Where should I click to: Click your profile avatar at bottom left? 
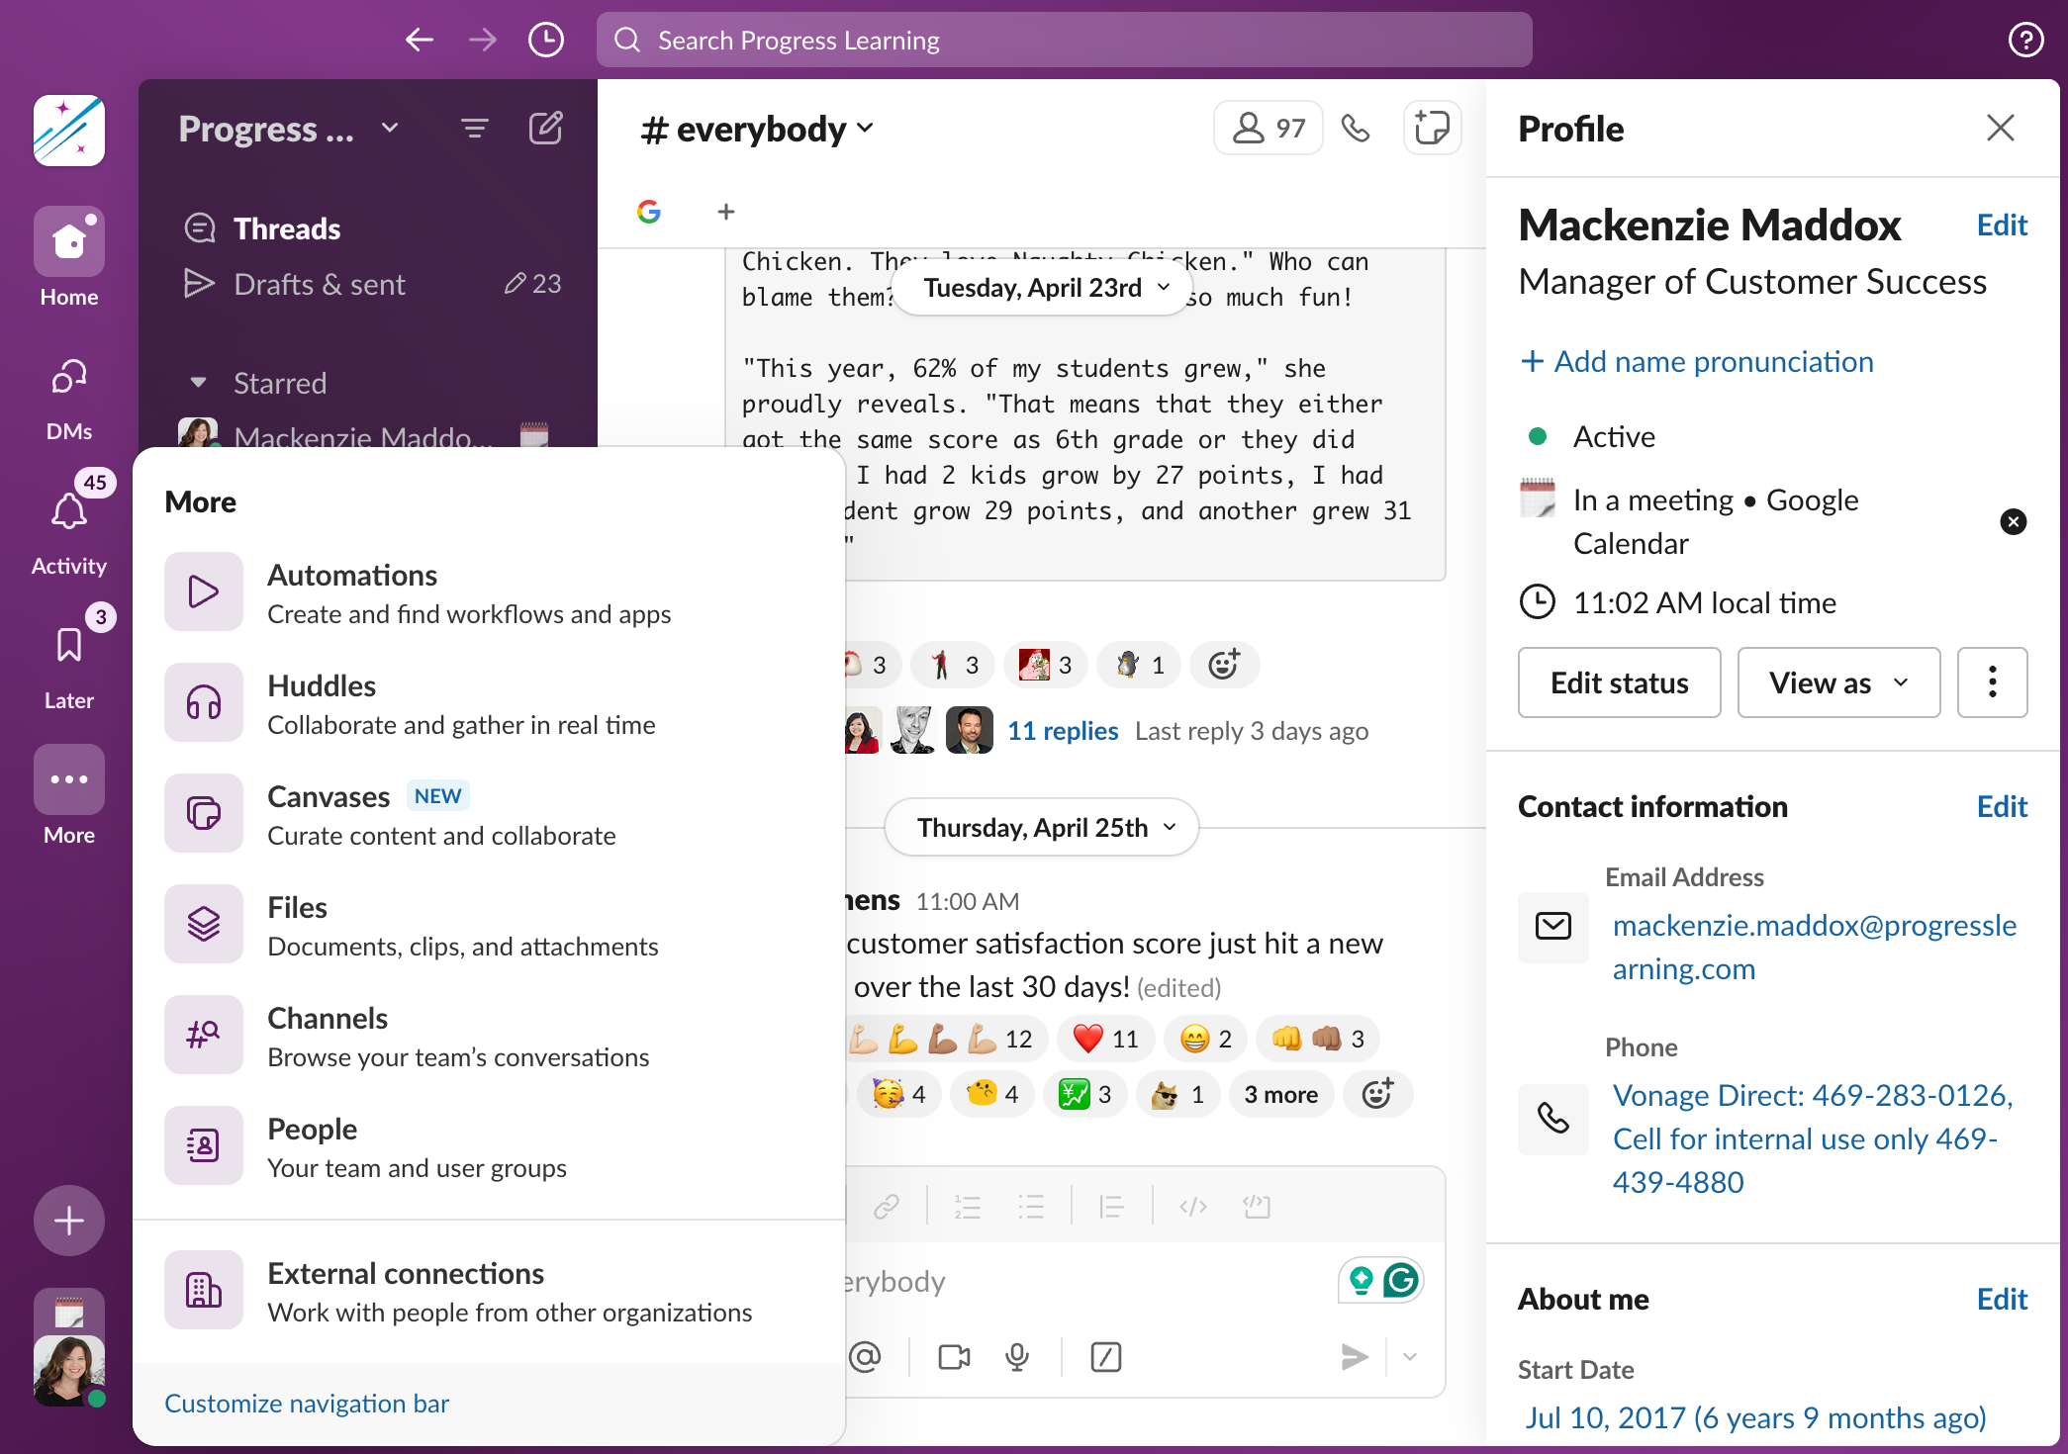coord(69,1371)
